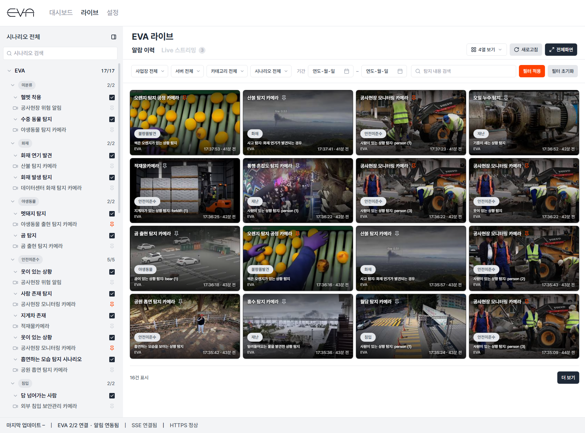Pin the 월담 탐지 카메라 card
Viewport: 585px width, 433px height.
pos(397,302)
